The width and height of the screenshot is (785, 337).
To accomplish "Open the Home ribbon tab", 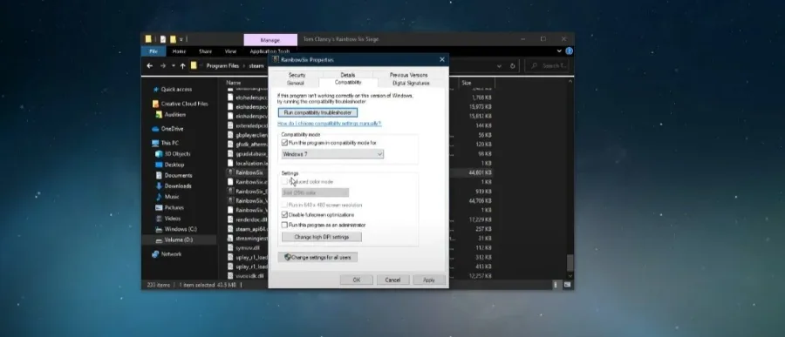I will [x=179, y=51].
